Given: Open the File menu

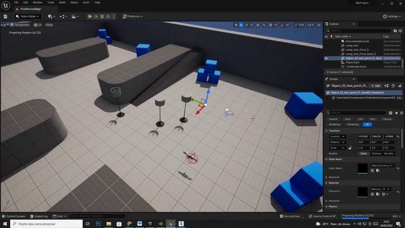Looking at the screenshot, I should coord(16,3).
